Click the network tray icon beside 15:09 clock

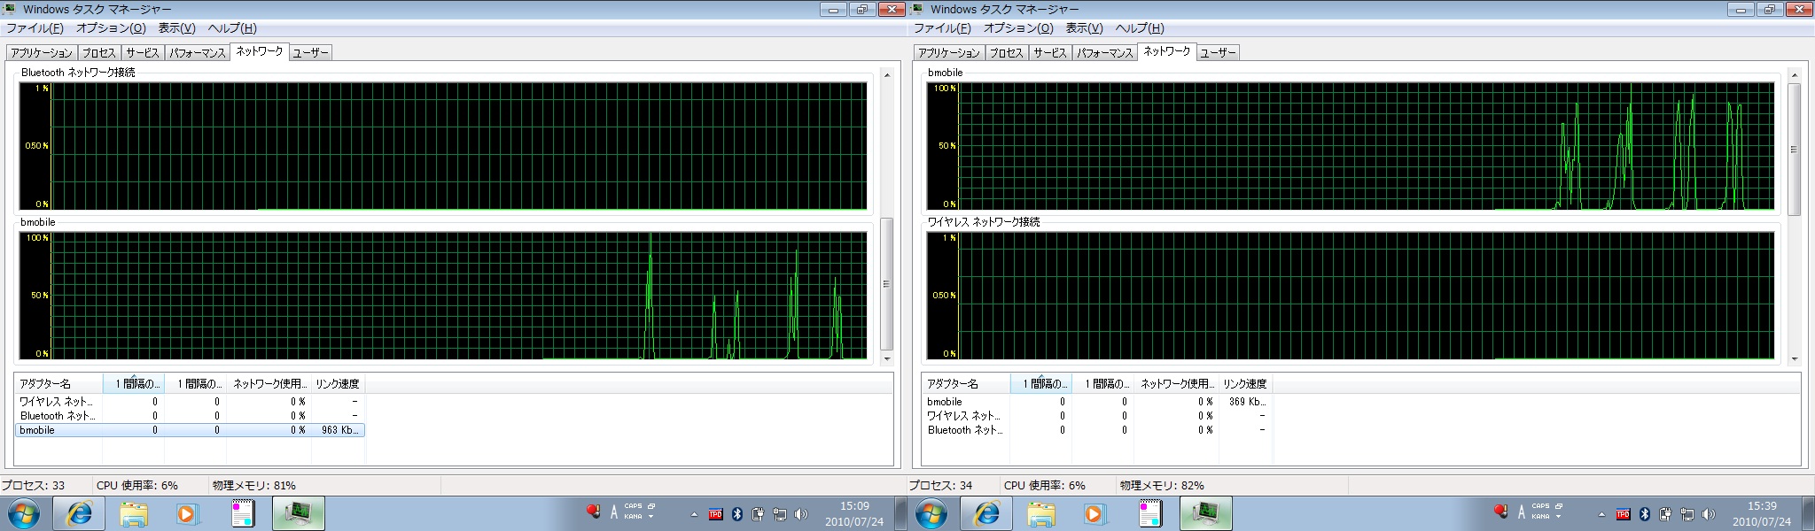click(x=780, y=514)
